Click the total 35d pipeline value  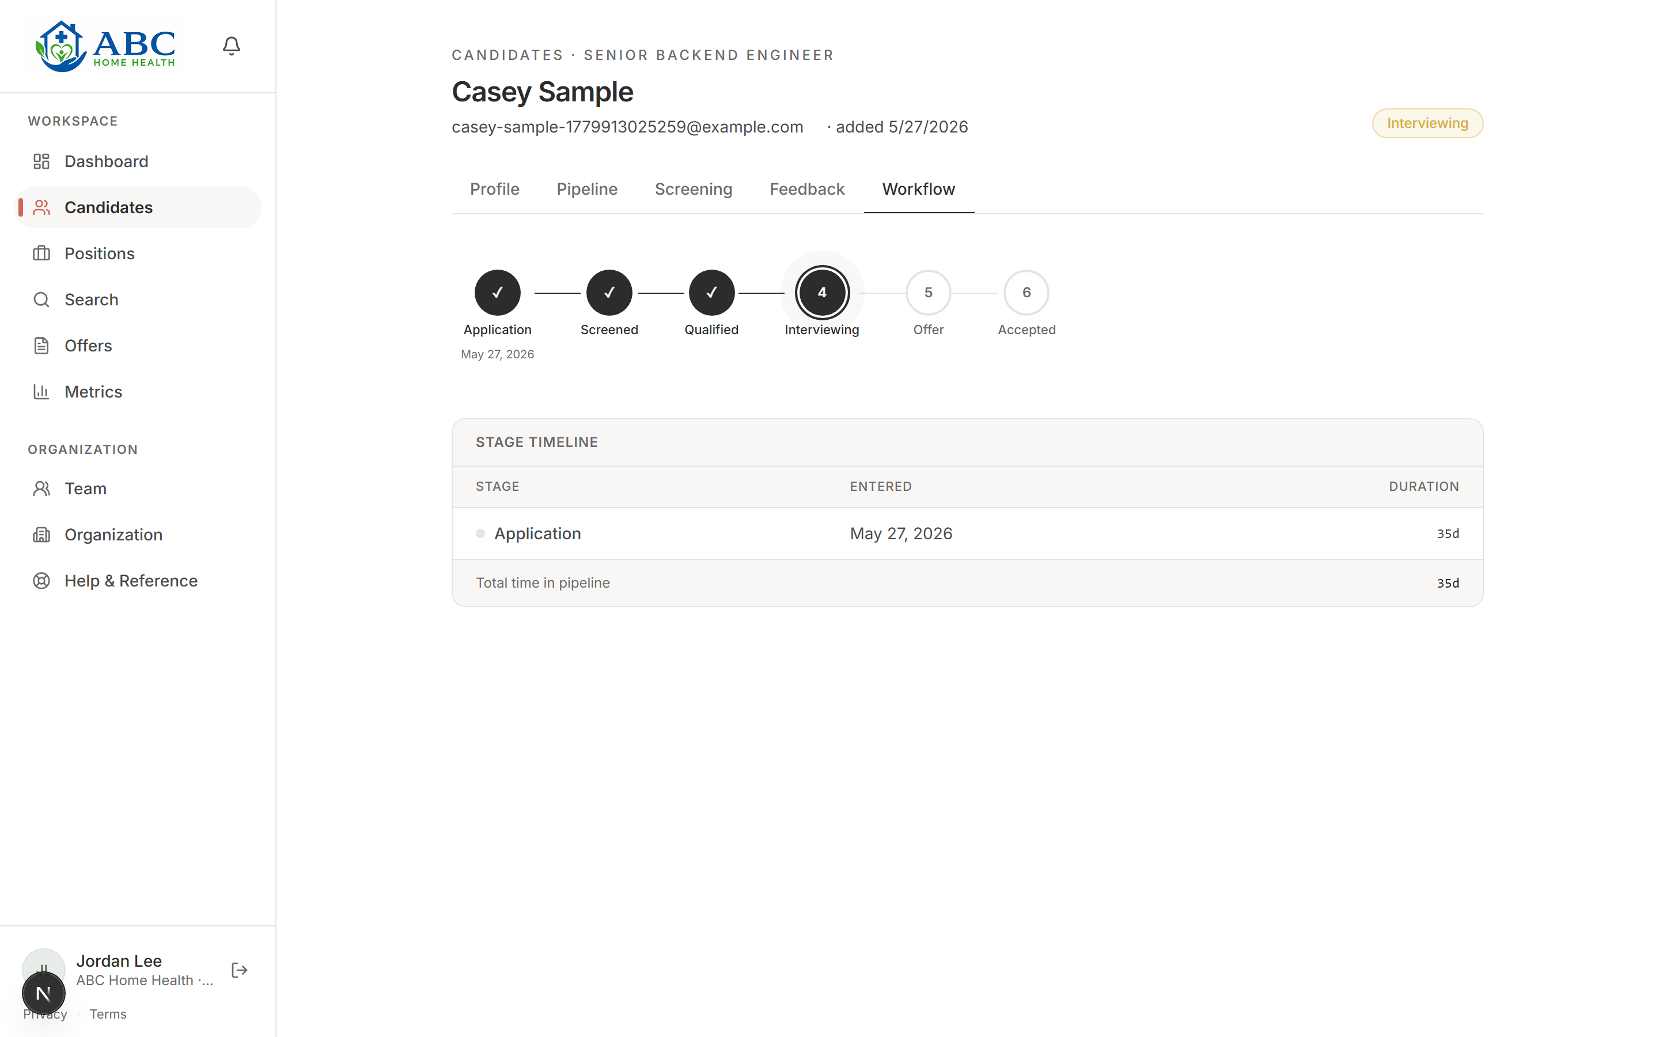1448,583
